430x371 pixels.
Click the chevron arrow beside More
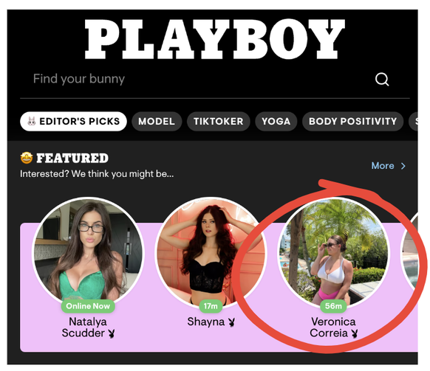coord(403,166)
